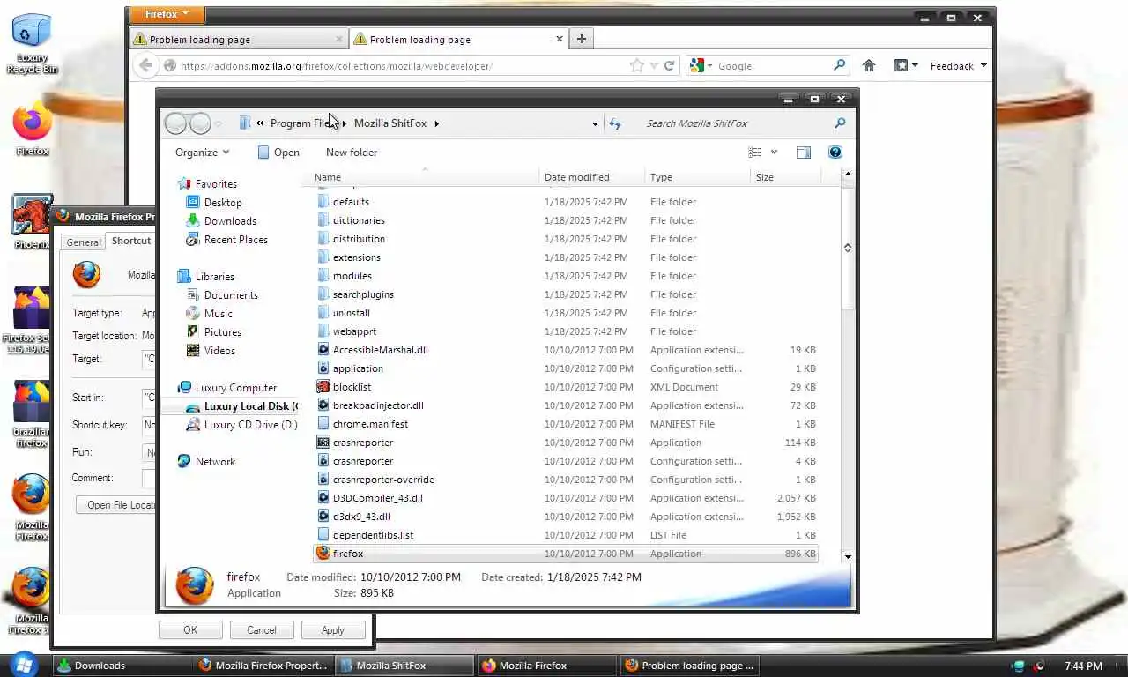Click the Explorer search magnifier icon
1128x677 pixels.
point(840,123)
